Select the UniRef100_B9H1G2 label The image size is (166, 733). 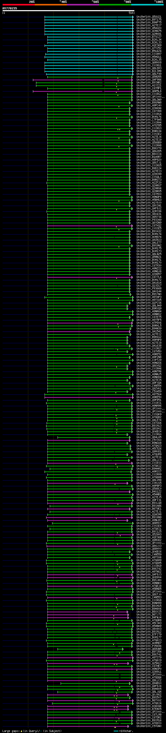[149, 337]
